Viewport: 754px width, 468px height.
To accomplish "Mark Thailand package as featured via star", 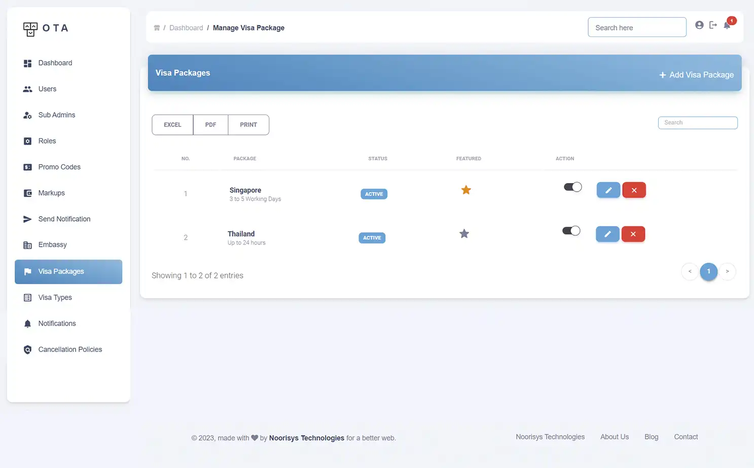I will click(x=464, y=234).
